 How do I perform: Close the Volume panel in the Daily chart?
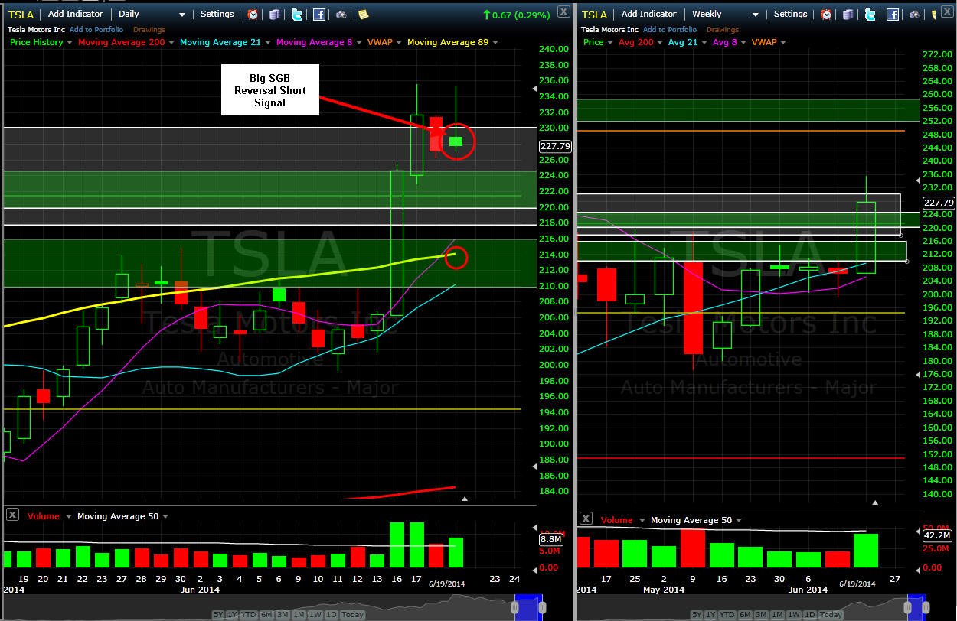point(12,515)
